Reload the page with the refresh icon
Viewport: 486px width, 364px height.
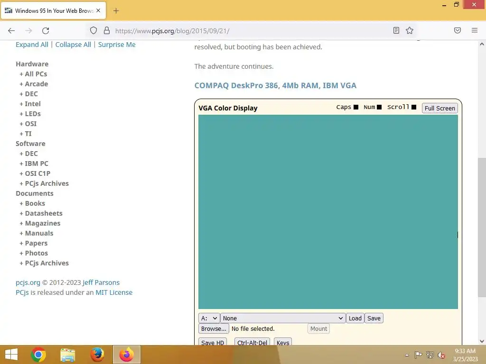click(x=46, y=31)
